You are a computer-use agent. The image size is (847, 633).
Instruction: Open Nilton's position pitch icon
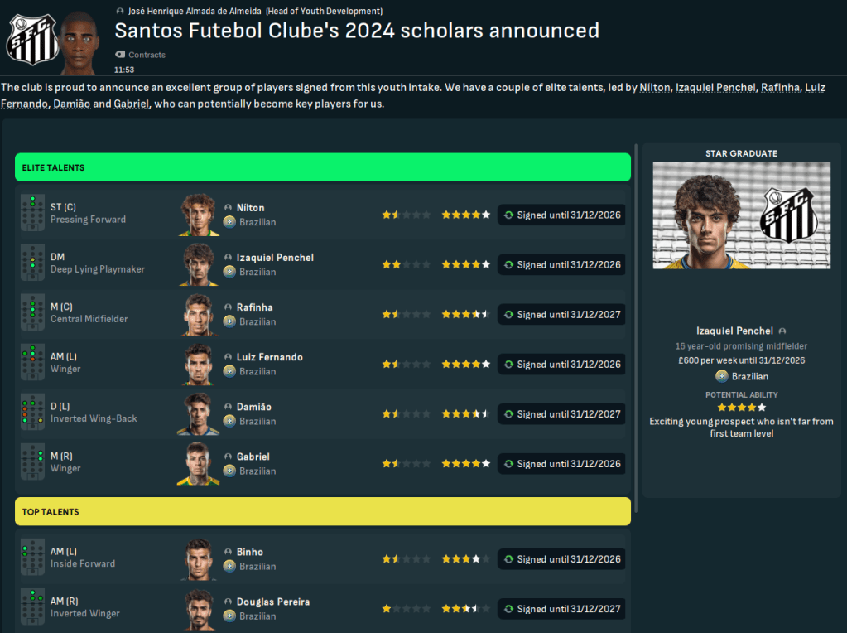pyautogui.click(x=32, y=214)
